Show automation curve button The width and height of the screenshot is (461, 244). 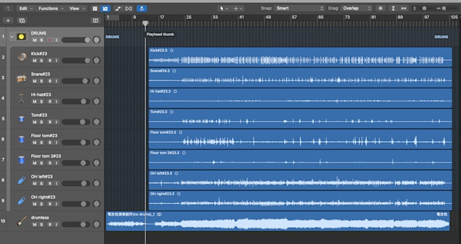tap(118, 9)
